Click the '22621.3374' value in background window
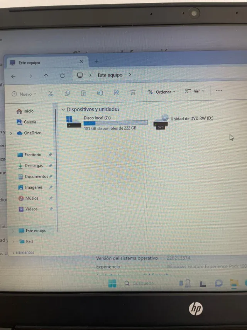The image size is (247, 330). pyautogui.click(x=178, y=258)
